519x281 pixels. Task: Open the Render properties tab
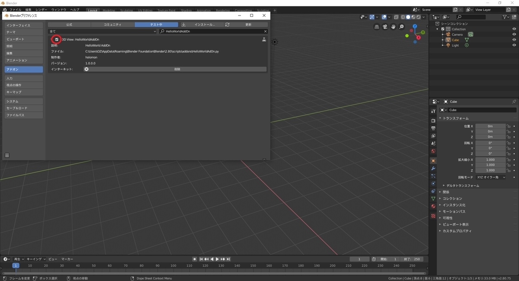pos(433,121)
